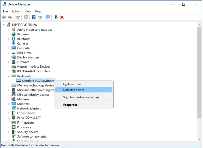Image resolution: width=203 pixels, height=148 pixels.
Task: Open the View menu
Action: (x=28, y=11)
